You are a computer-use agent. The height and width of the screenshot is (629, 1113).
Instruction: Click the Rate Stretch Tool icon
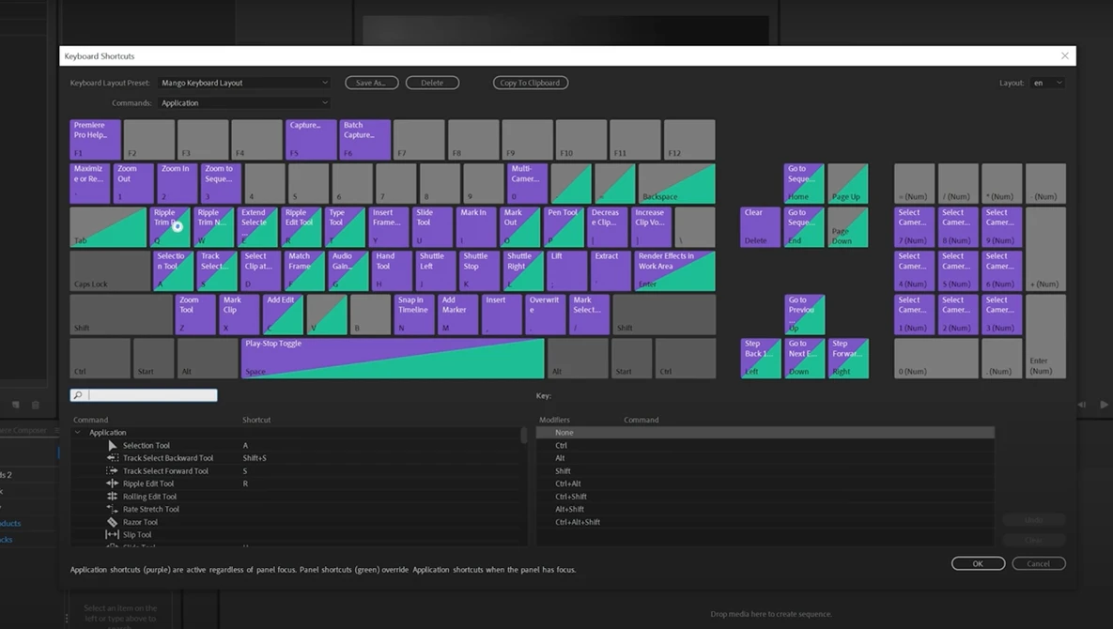pos(112,509)
